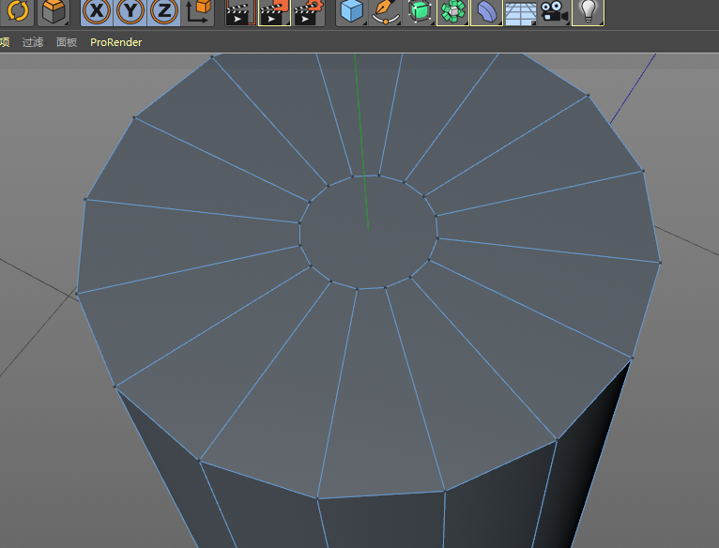Open the recent tools cube icon
Image resolution: width=719 pixels, height=548 pixels.
(x=54, y=11)
